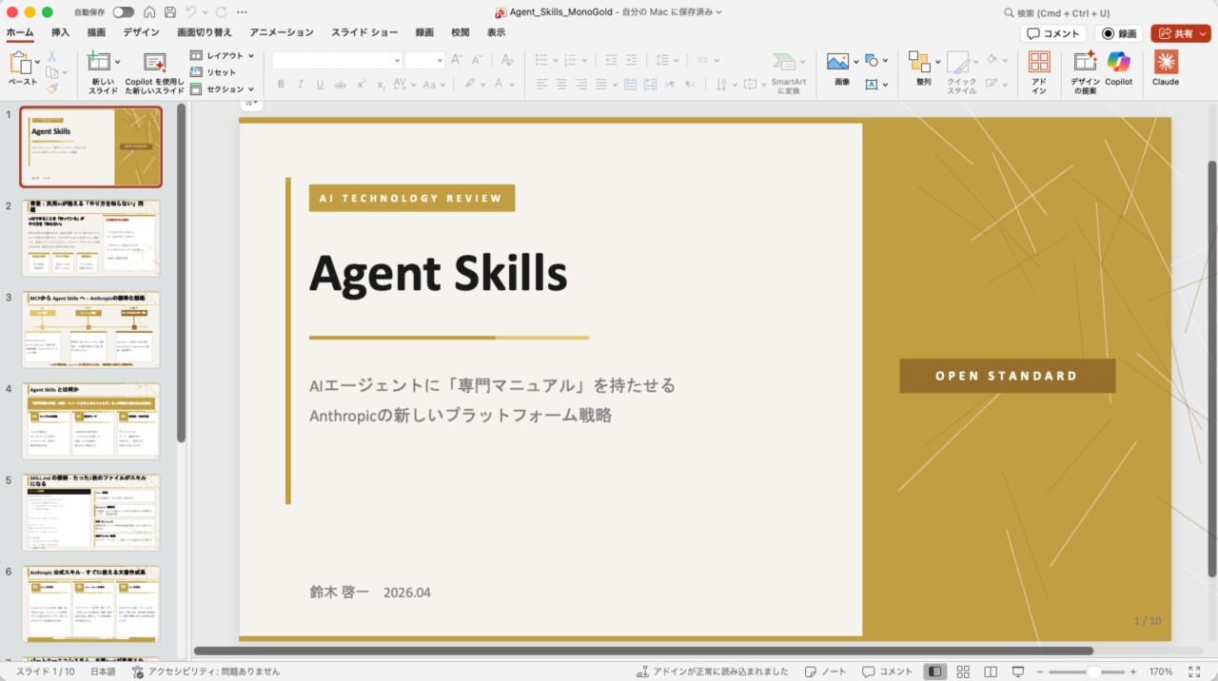1218x681 pixels.
Task: Click the shape fill color bucket
Action: (x=992, y=59)
